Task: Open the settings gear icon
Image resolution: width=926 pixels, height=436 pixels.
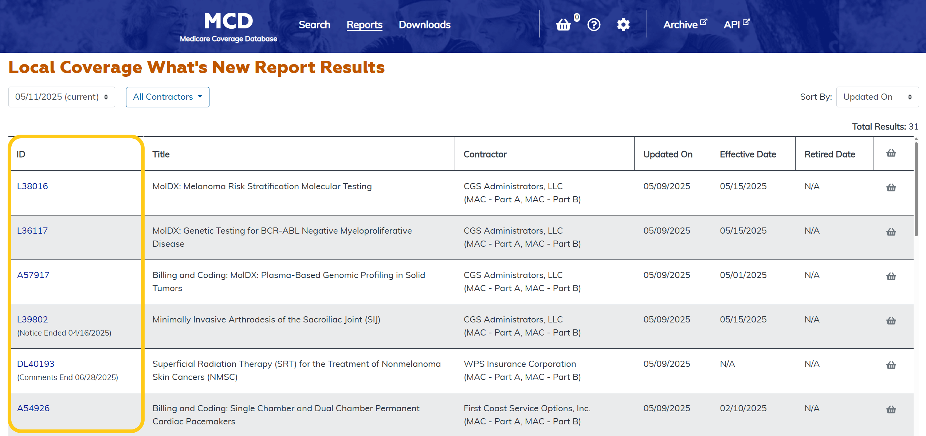Action: pos(623,25)
